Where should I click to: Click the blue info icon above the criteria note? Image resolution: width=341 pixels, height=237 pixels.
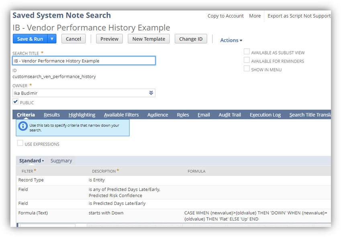[22, 126]
